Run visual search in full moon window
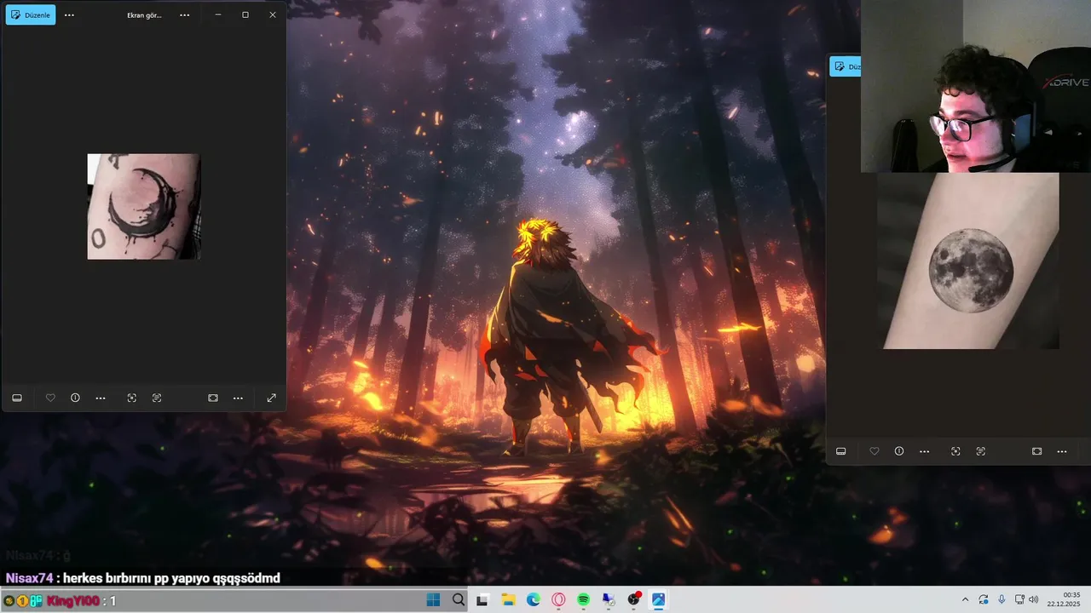 click(955, 451)
